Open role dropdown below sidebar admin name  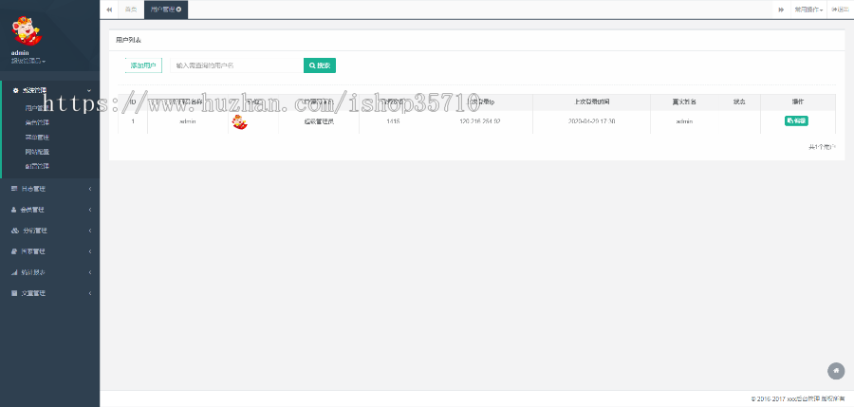pyautogui.click(x=28, y=61)
